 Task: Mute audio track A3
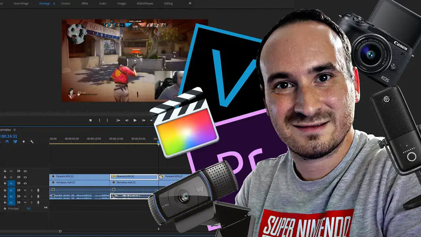(x=25, y=202)
